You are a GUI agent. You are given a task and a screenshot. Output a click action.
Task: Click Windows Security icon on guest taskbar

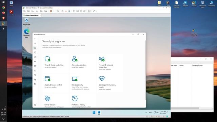pyautogui.click(x=99, y=113)
